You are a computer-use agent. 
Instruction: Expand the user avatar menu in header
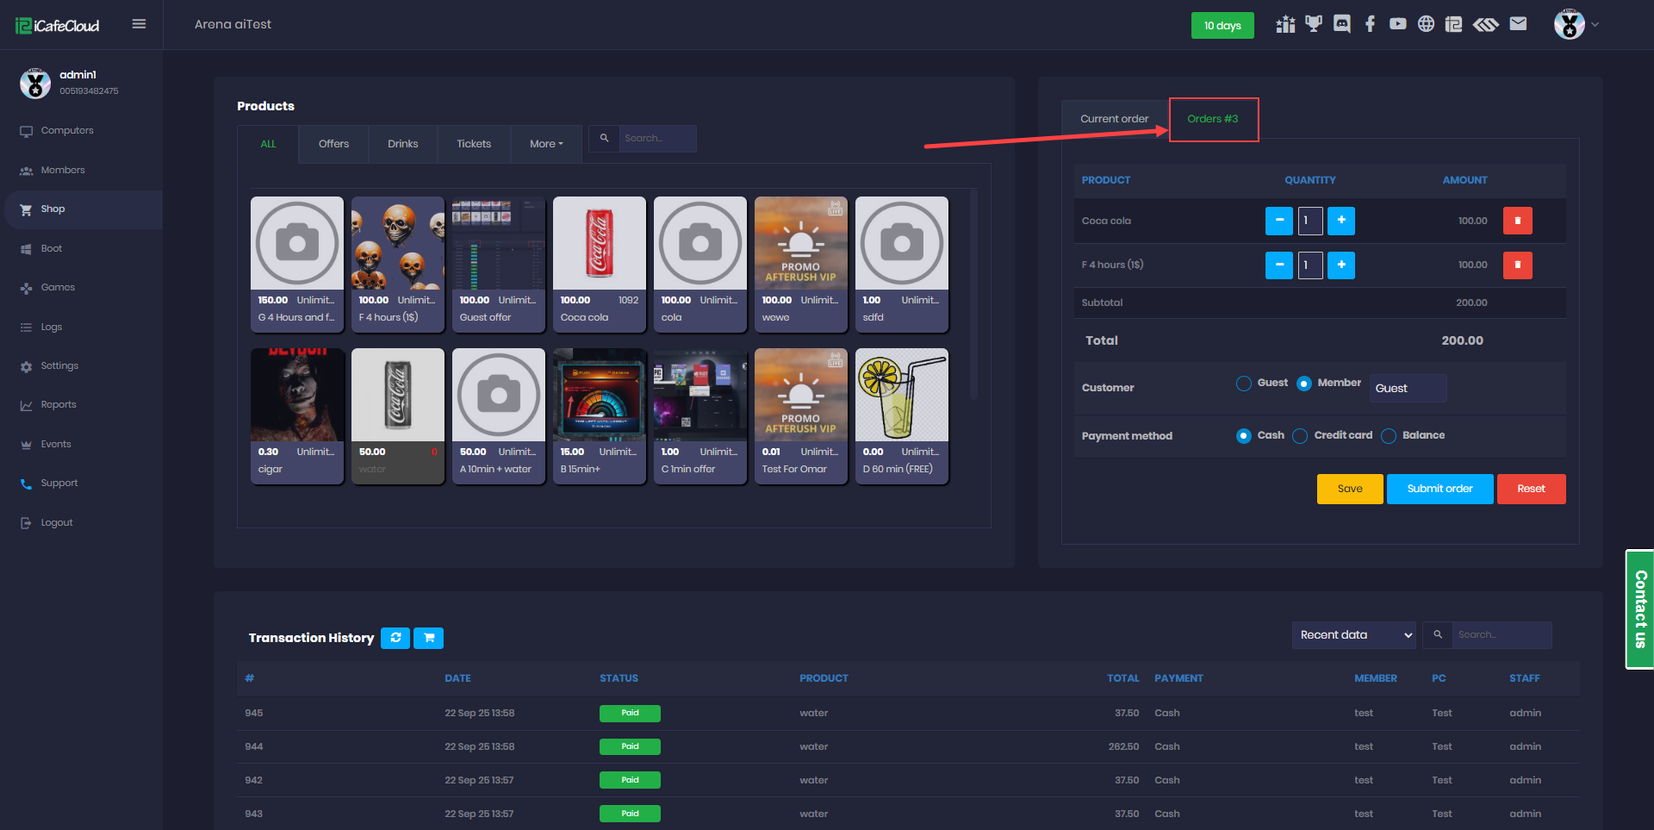(x=1576, y=24)
